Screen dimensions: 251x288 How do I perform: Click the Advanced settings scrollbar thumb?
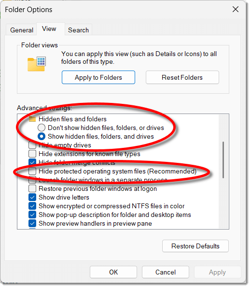223,160
